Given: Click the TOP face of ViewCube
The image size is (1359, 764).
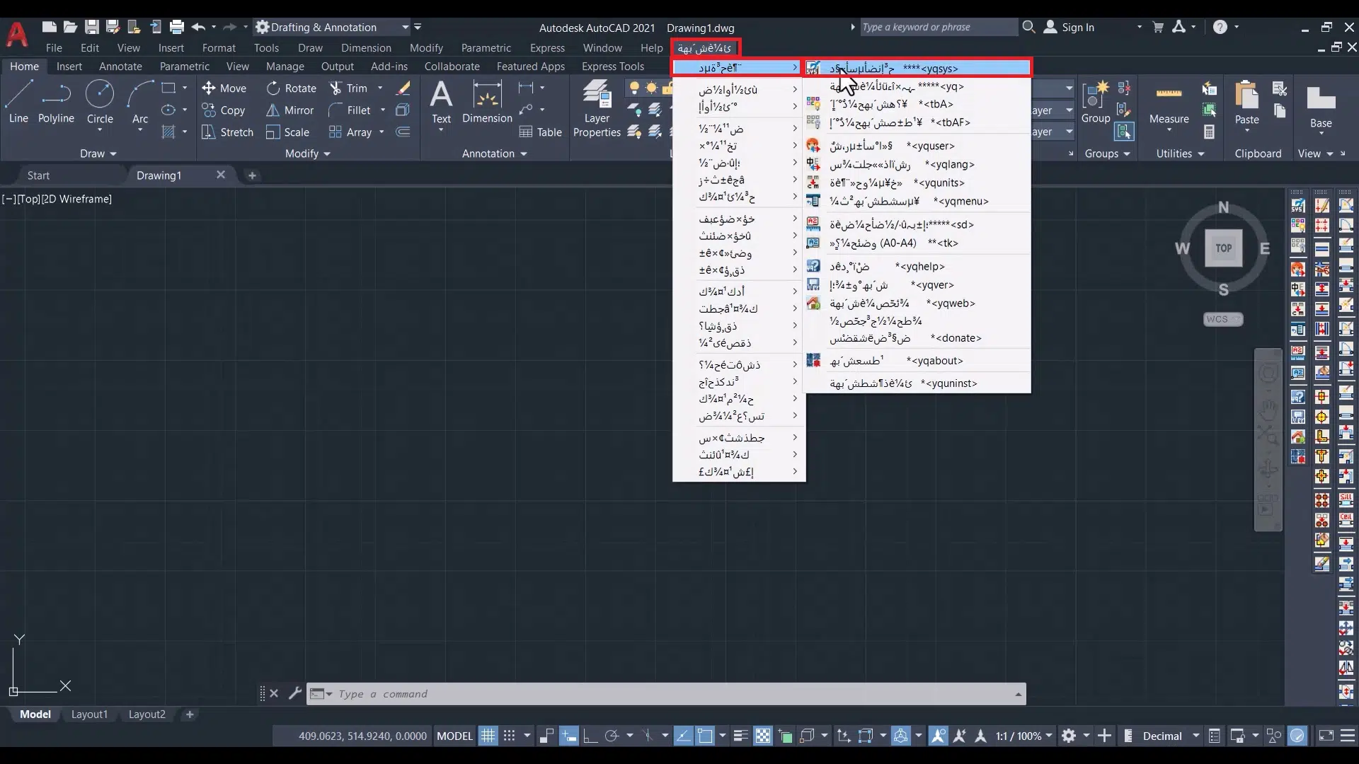Looking at the screenshot, I should coord(1223,248).
